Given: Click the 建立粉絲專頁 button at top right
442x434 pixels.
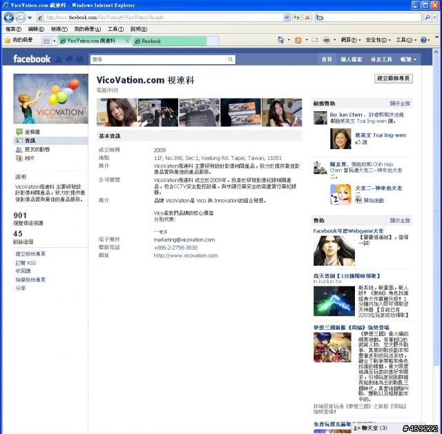Looking at the screenshot, I should 394,78.
